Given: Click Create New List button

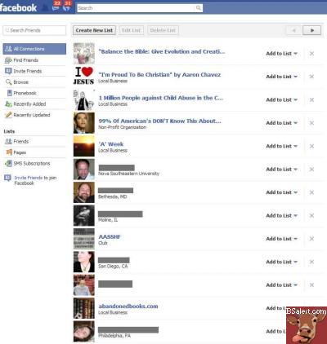Looking at the screenshot, I should coord(94,30).
